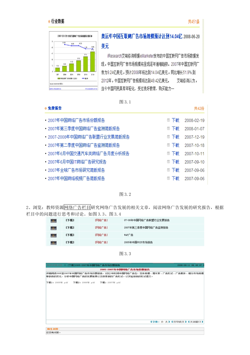
Task: Click the boxed 网络广告栏目 text
Action: coord(77,208)
